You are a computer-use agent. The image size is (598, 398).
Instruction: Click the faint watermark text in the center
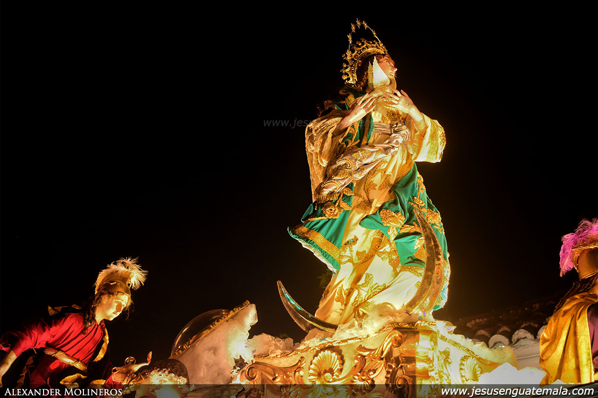pos(286,123)
